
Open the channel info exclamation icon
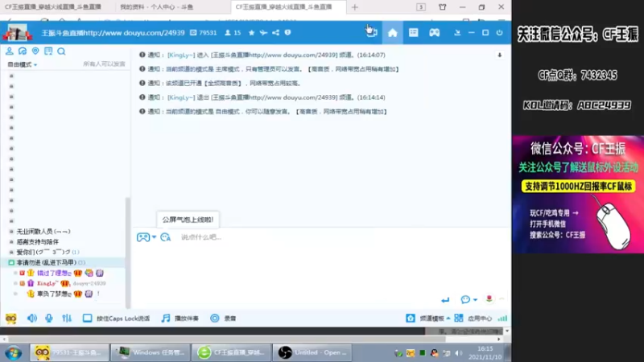pyautogui.click(x=287, y=32)
